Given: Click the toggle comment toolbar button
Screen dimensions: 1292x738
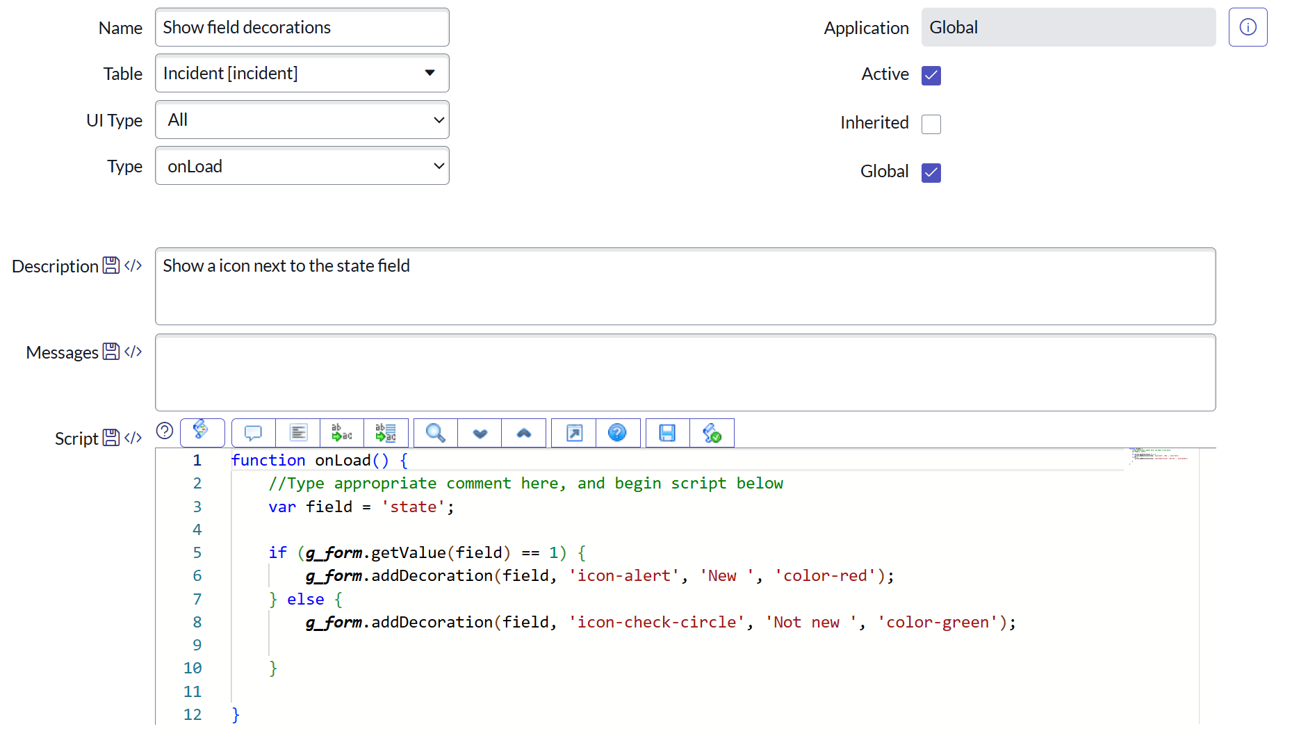Looking at the screenshot, I should pos(254,433).
